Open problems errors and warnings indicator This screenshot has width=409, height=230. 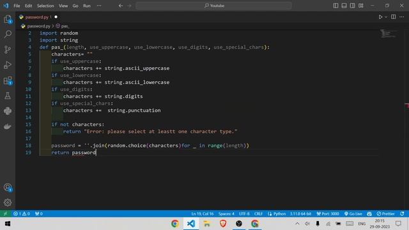pos(21,213)
